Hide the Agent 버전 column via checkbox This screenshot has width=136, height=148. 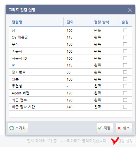(125, 93)
